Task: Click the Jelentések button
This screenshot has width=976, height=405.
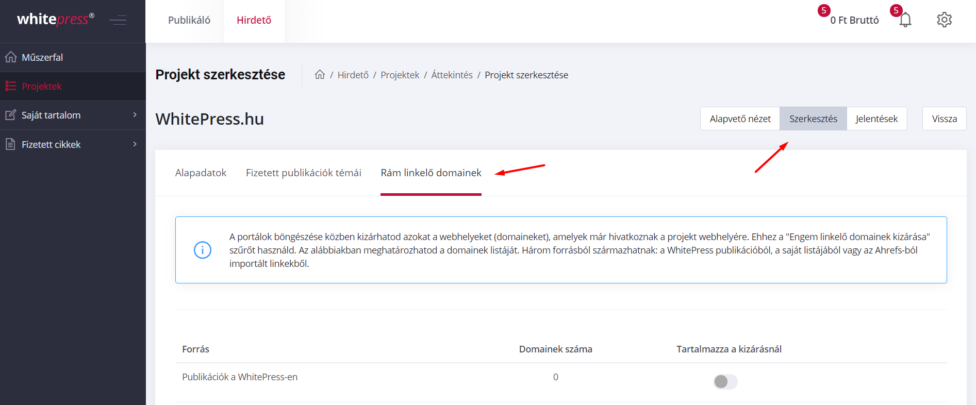Action: [876, 119]
